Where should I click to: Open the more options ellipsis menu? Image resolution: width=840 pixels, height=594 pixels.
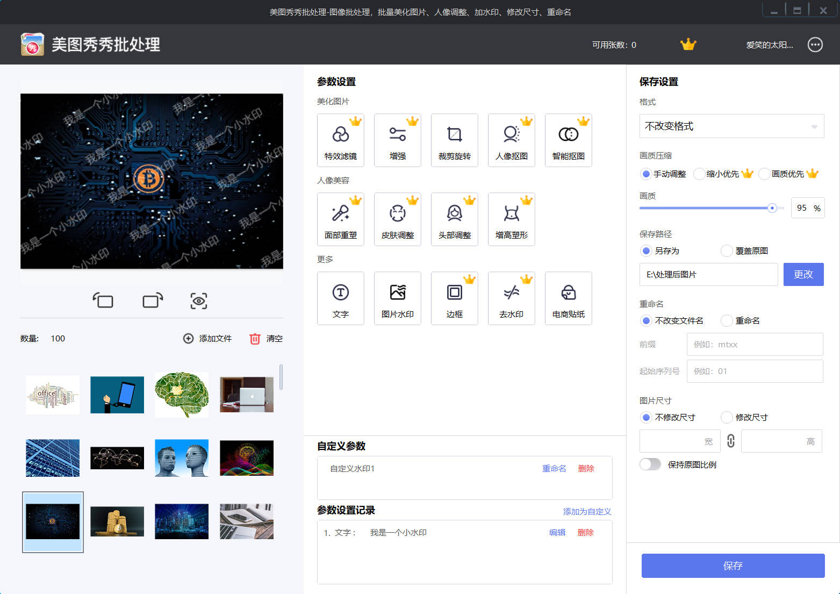pos(815,45)
